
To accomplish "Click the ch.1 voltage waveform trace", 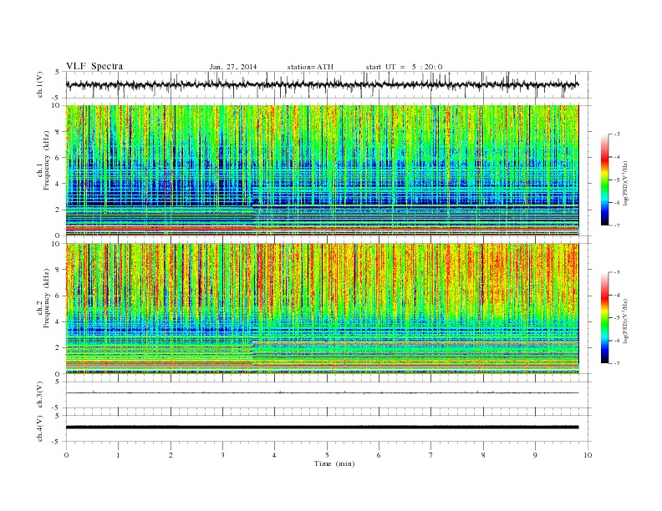I will (322, 84).
